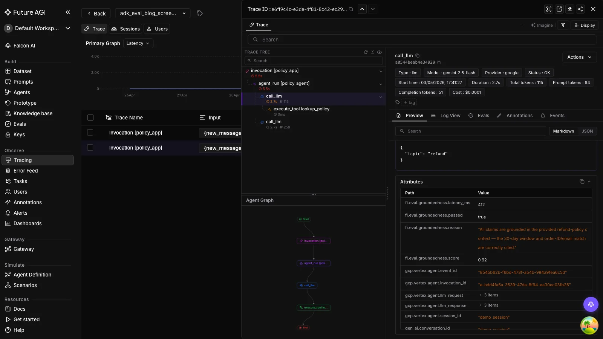The height and width of the screenshot is (339, 603).
Task: Click the trace tree Search field
Action: pos(314,61)
